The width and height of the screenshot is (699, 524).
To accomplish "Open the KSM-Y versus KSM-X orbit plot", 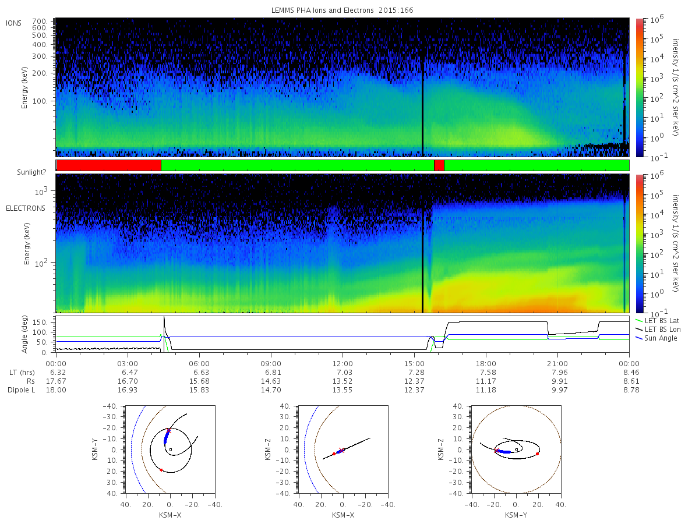I will (x=170, y=449).
